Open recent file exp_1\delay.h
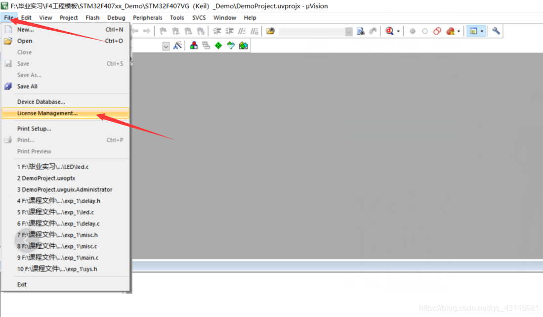This screenshot has height=317, width=543. pos(65,201)
